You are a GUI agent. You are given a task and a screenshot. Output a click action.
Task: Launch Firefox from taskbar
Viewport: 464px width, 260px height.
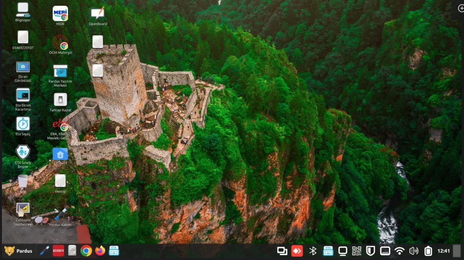[x=100, y=251]
